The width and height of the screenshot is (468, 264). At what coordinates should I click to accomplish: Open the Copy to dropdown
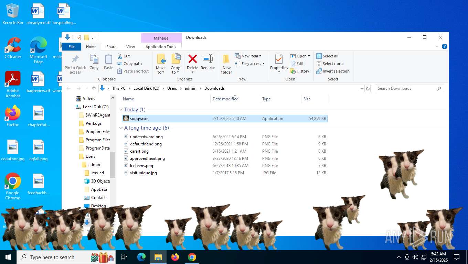tap(175, 70)
